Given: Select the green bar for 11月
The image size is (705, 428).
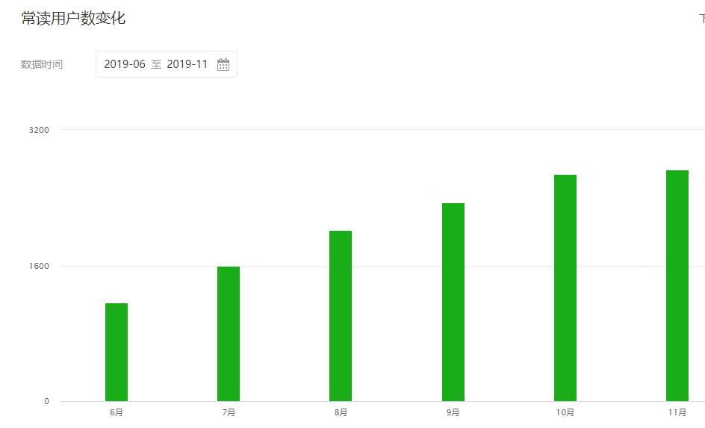Looking at the screenshot, I should [x=677, y=285].
